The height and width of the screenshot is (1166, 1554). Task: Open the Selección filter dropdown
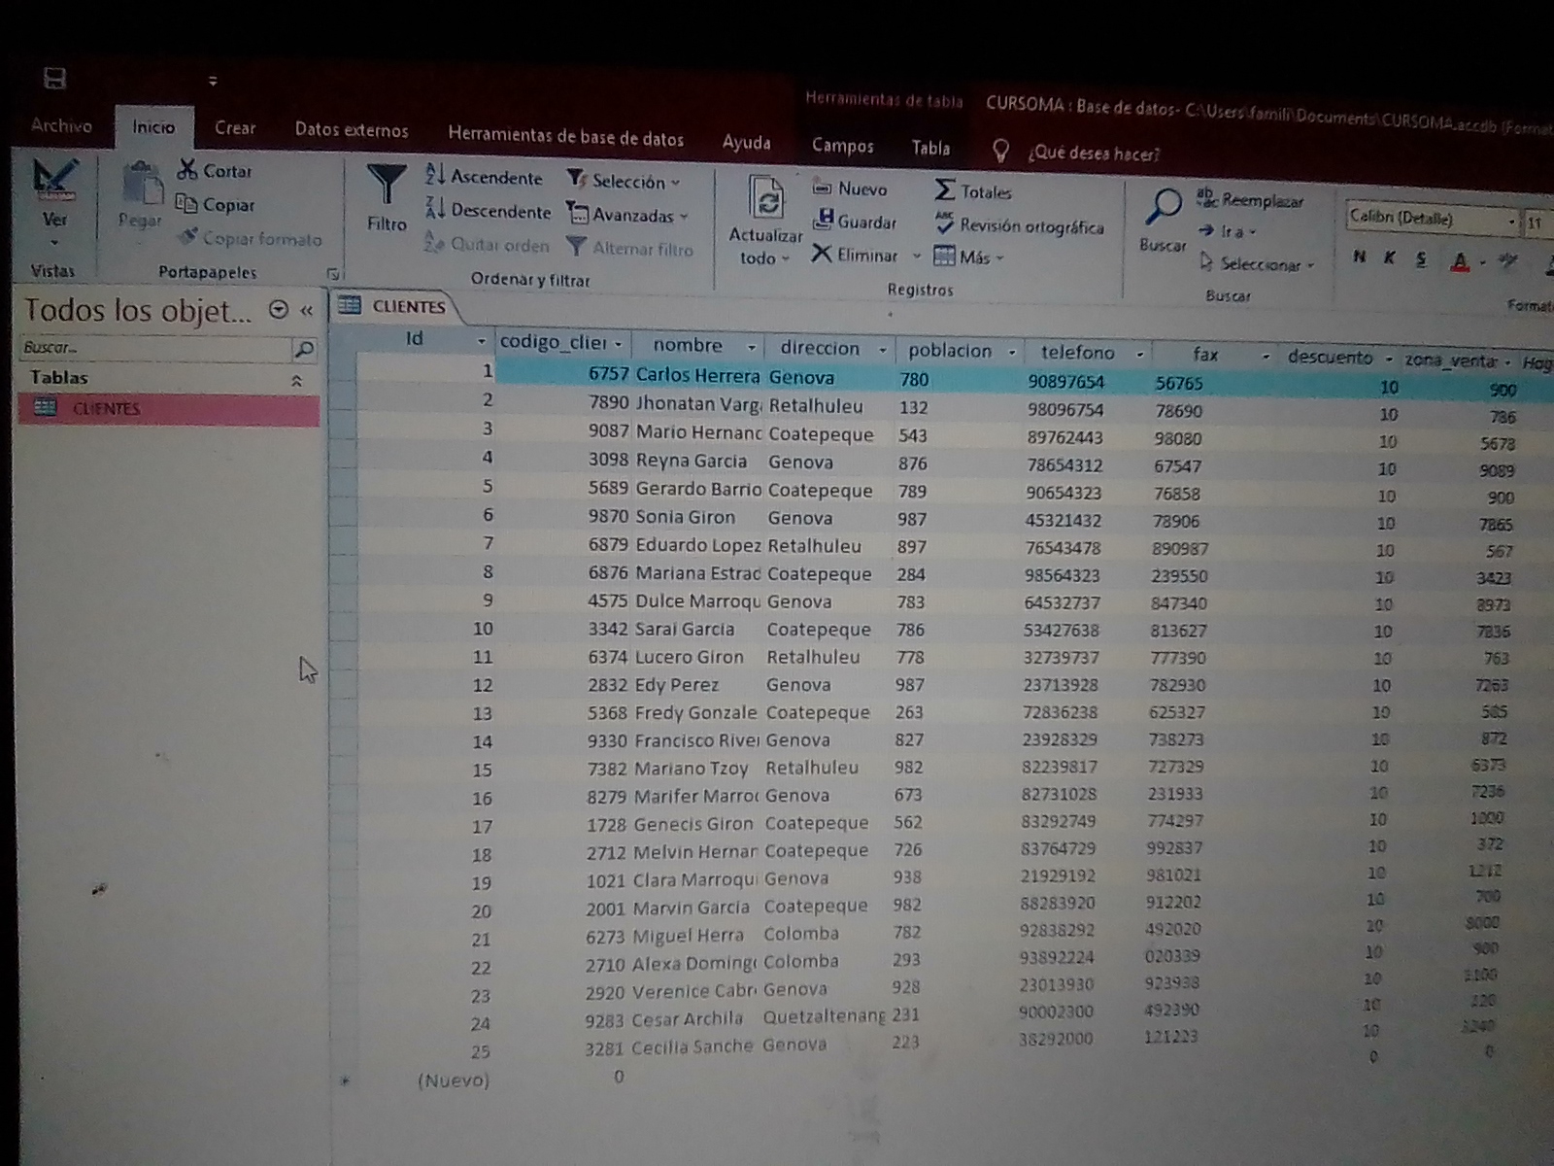pyautogui.click(x=624, y=181)
